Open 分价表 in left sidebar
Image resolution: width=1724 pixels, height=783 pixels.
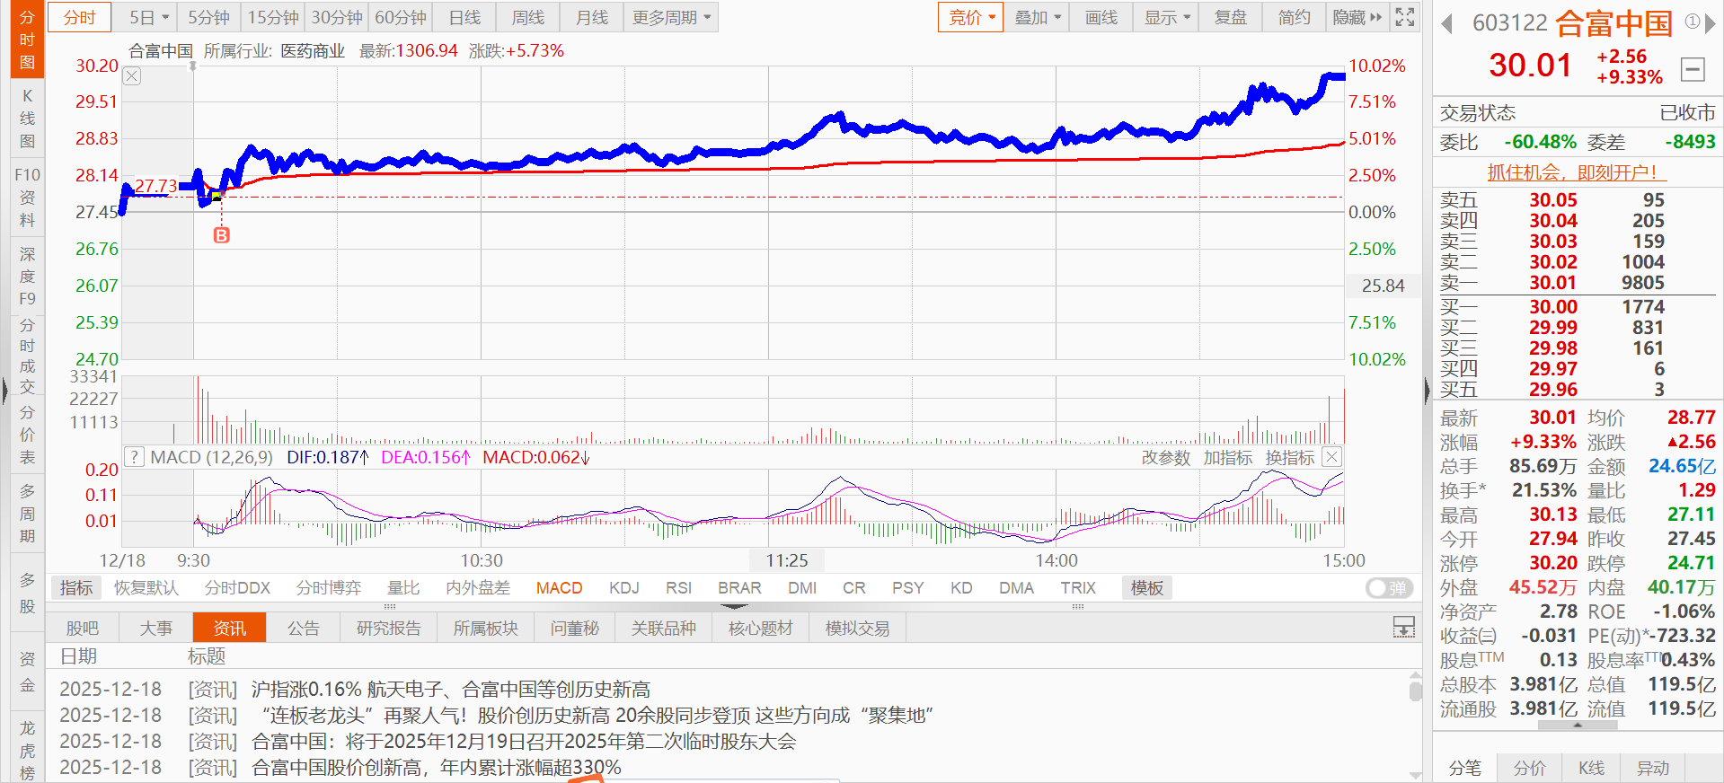coord(27,435)
